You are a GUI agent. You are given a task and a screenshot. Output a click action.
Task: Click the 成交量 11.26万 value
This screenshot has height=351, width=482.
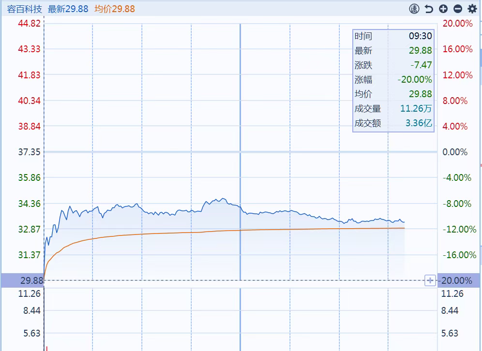(416, 109)
